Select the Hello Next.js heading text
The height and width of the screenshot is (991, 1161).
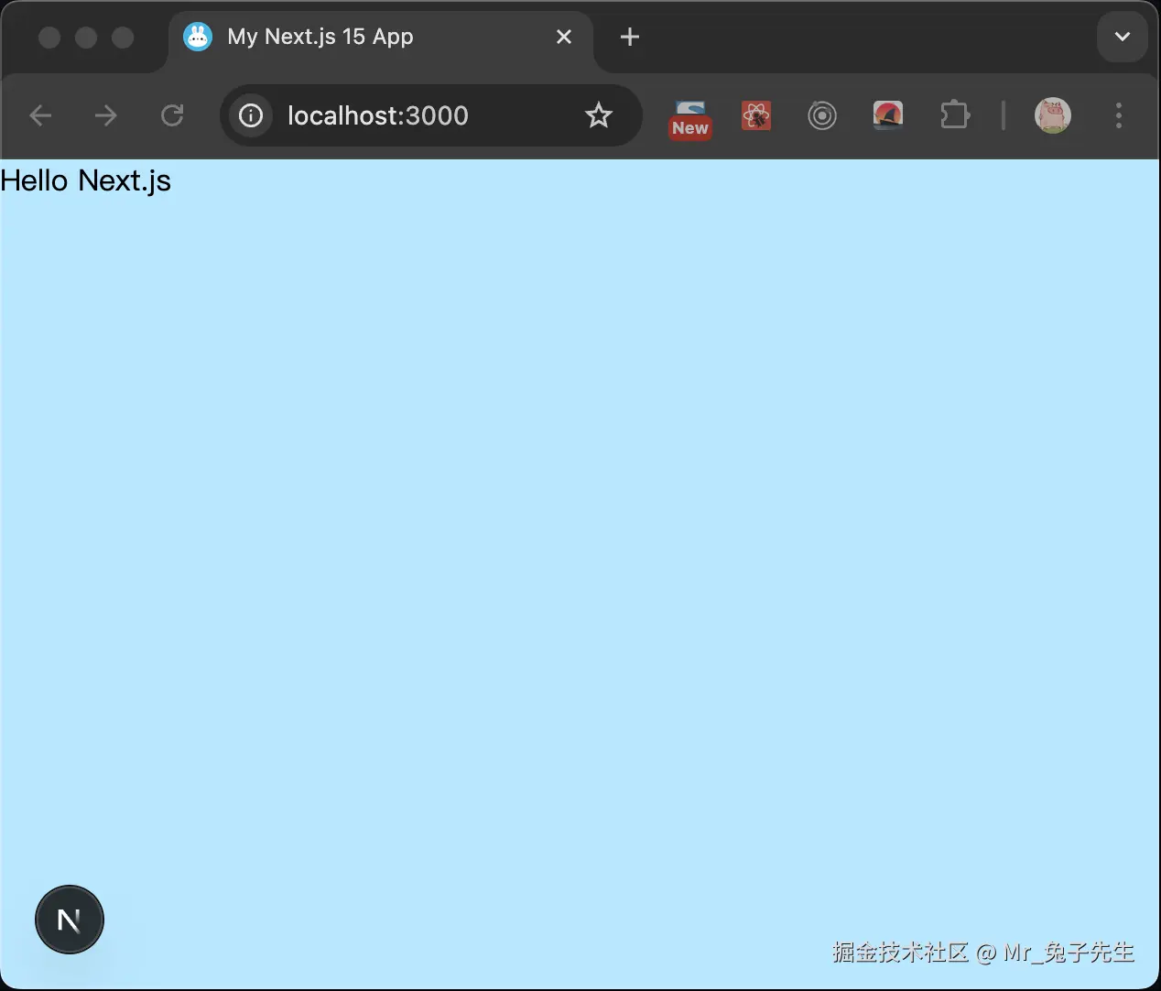tap(85, 180)
